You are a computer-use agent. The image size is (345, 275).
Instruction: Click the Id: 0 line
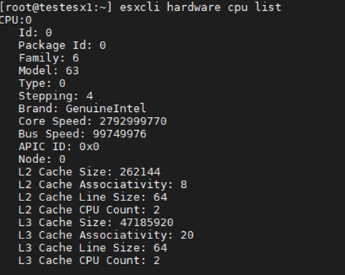(x=35, y=33)
